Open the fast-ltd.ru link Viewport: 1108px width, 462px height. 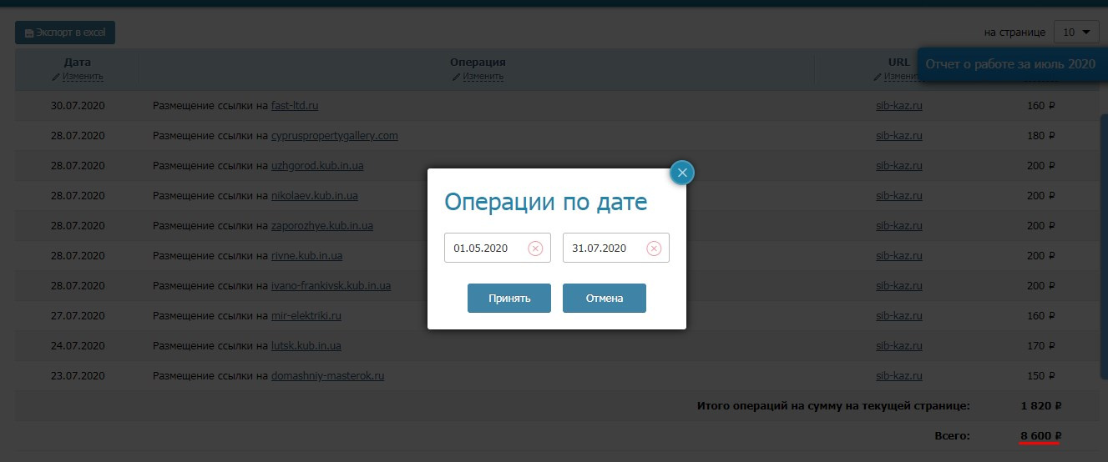point(295,106)
